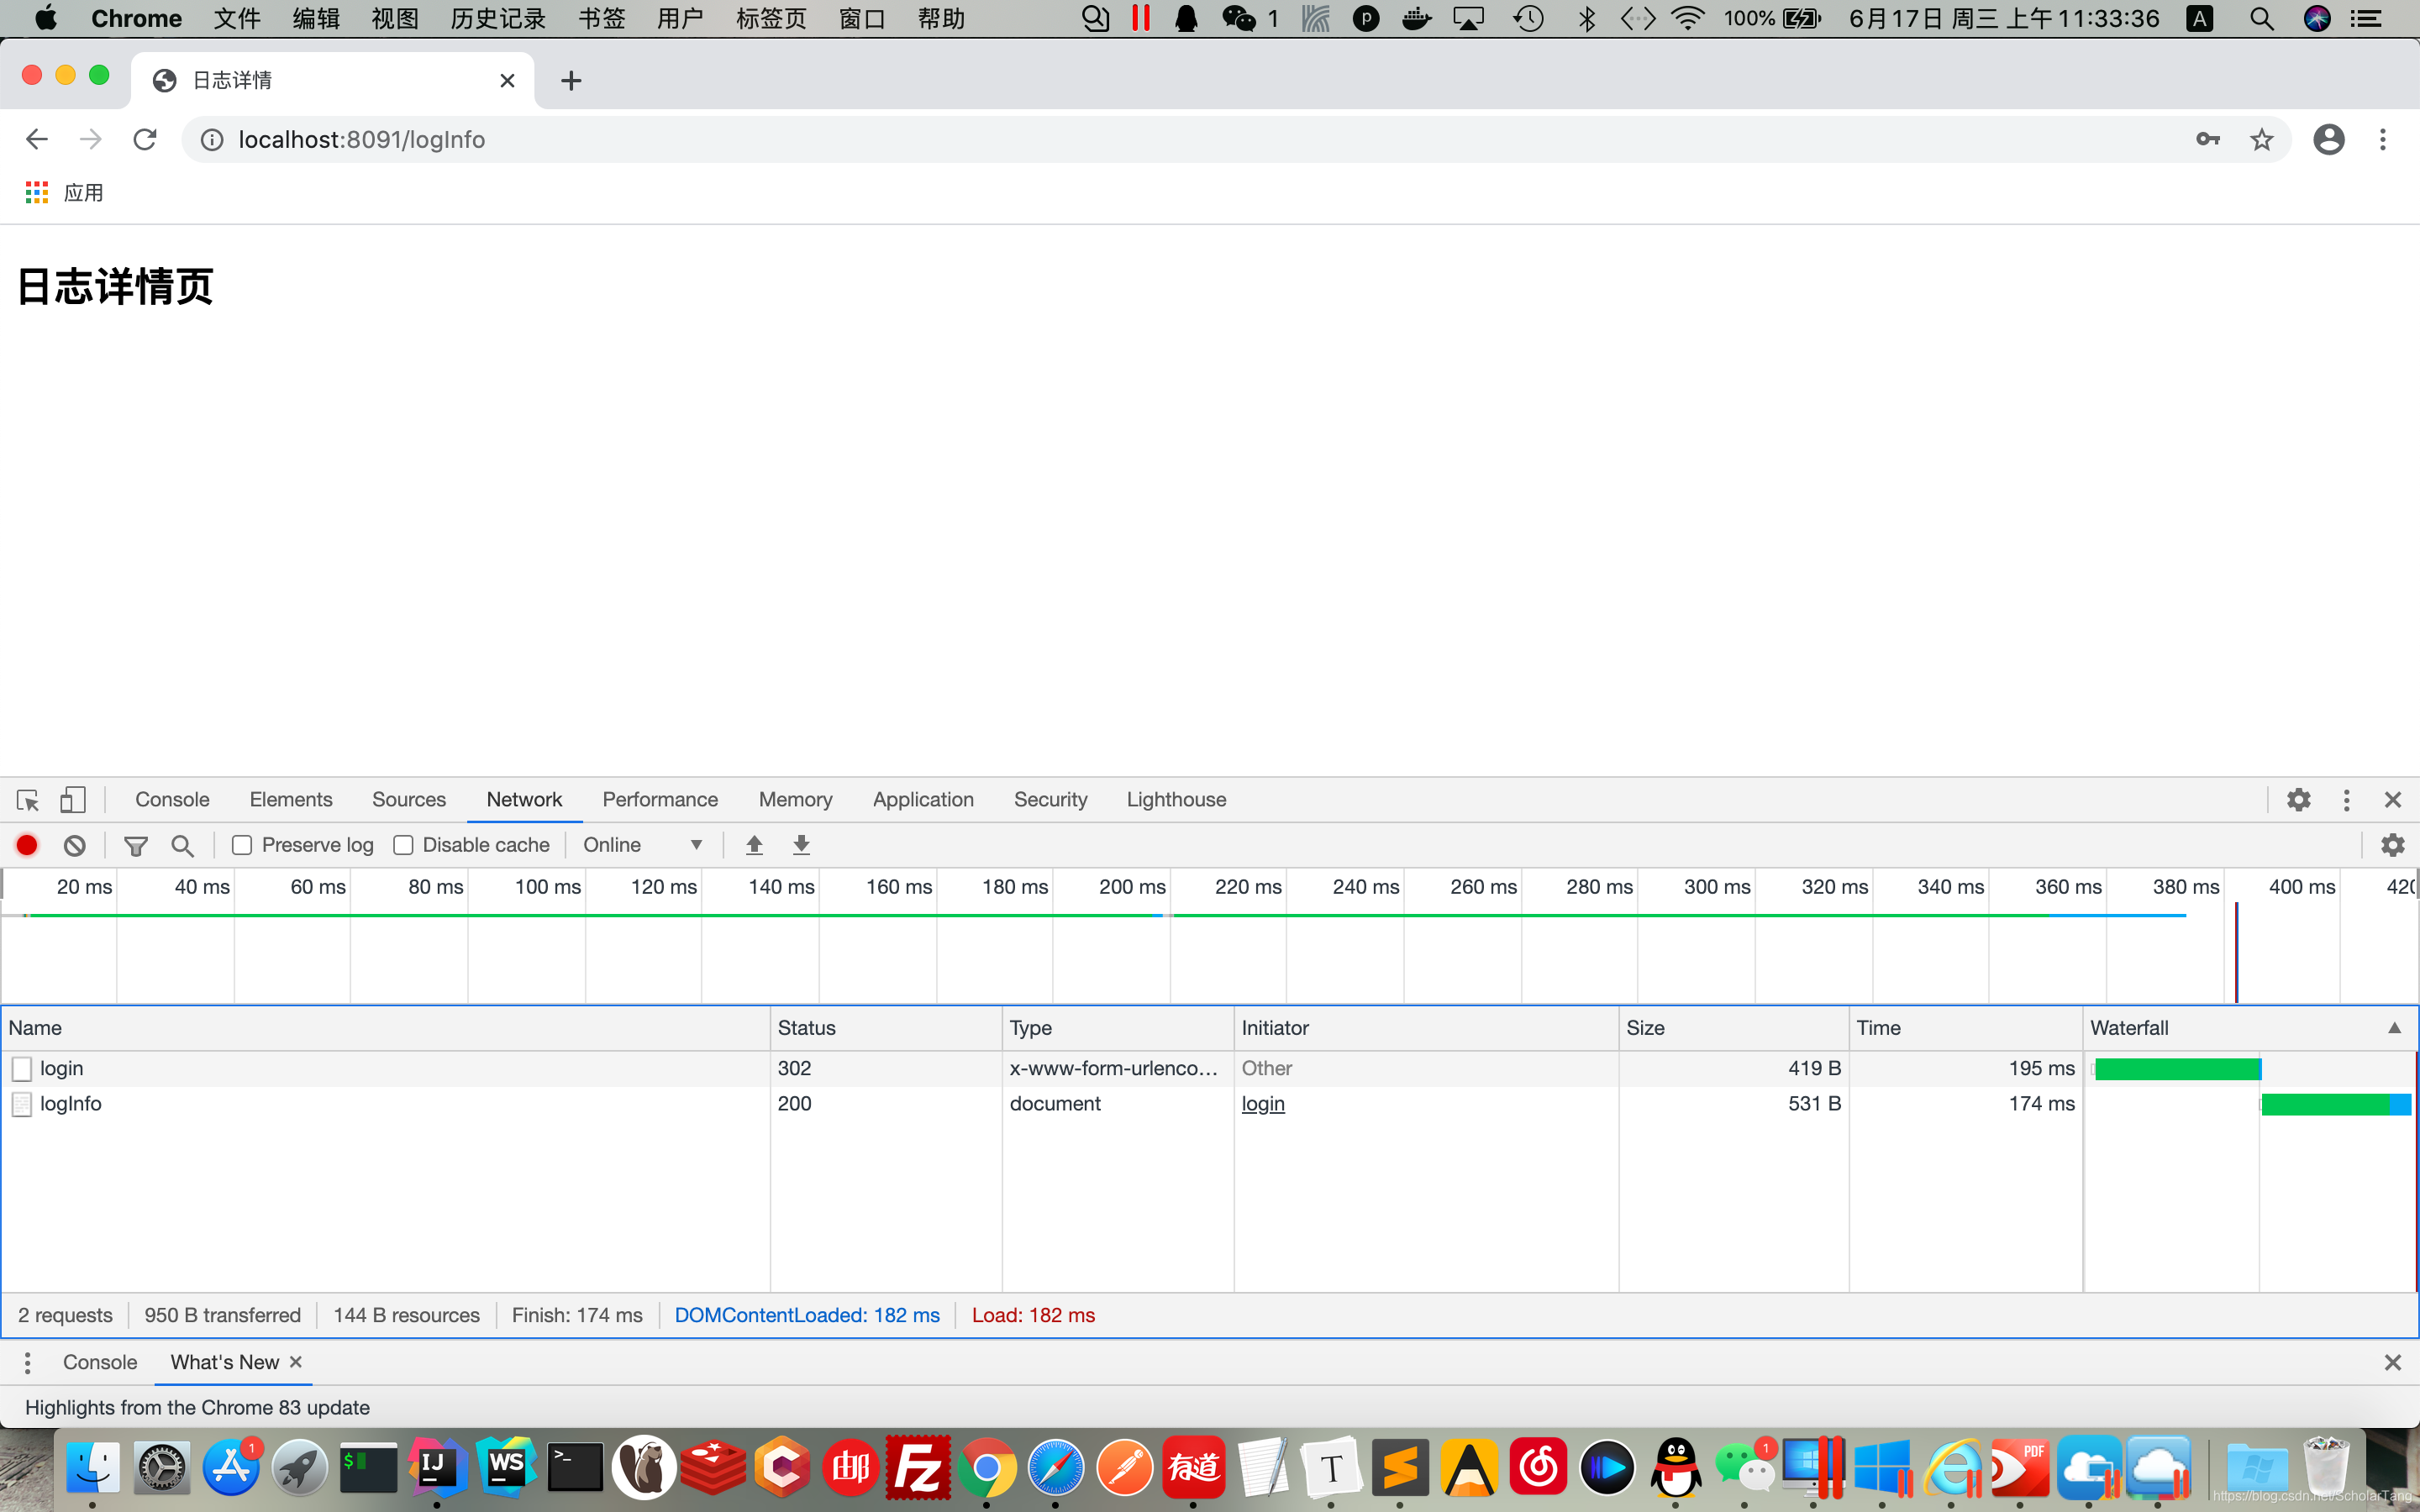Select the Console tab in DevTools
Image resolution: width=2420 pixels, height=1512 pixels.
pos(172,800)
